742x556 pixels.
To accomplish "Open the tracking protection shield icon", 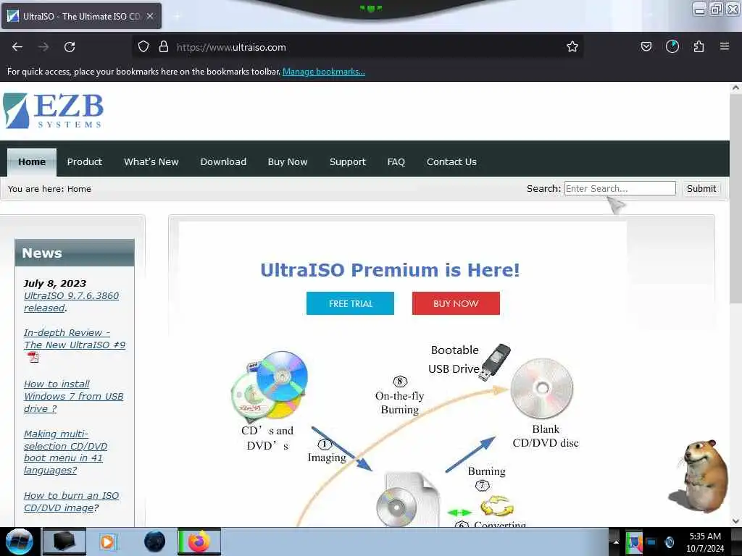I will point(143,47).
